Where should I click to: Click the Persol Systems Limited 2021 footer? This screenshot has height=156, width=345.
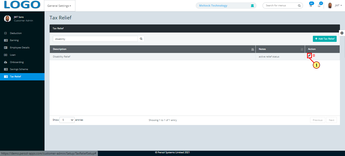[172, 152]
